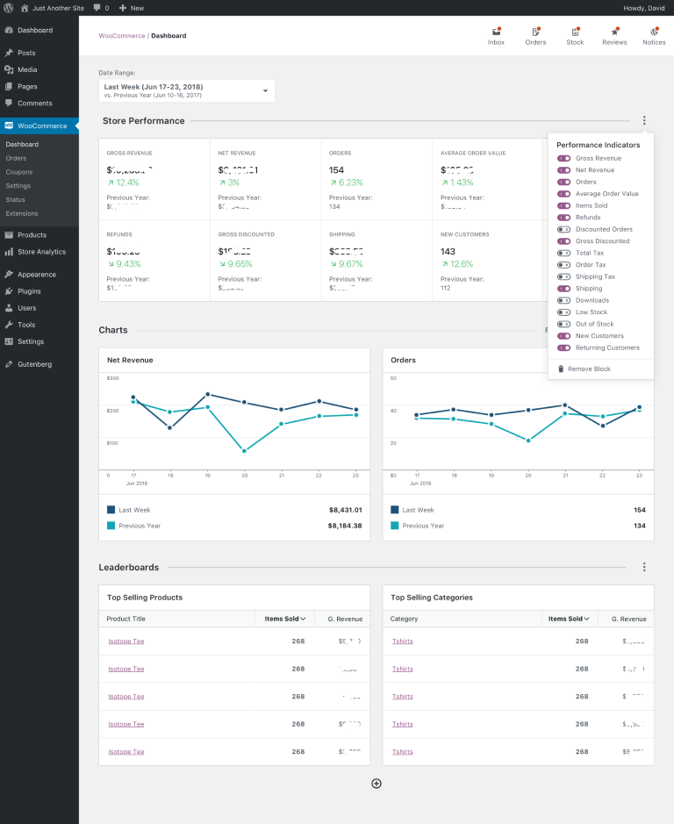Sort Top Selling Categories by Items Sold
Viewport: 674px width, 824px height.
(x=569, y=619)
